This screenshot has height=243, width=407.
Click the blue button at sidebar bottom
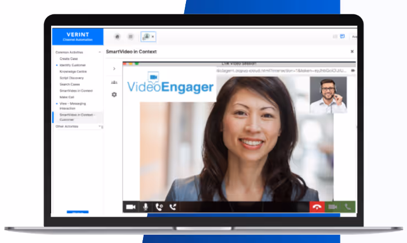tap(78, 212)
